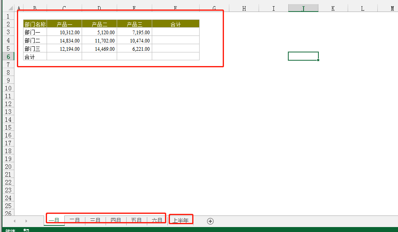Viewport: 398px width, 232px height.
Task: Select row 6 header
Action: coord(8,57)
